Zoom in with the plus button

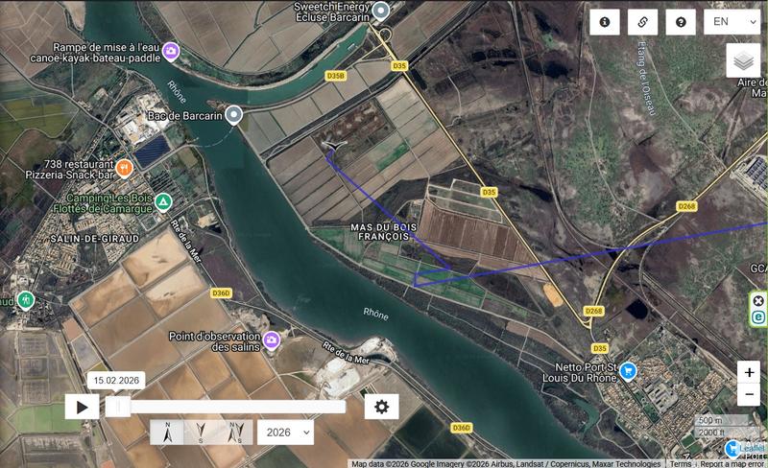click(749, 372)
